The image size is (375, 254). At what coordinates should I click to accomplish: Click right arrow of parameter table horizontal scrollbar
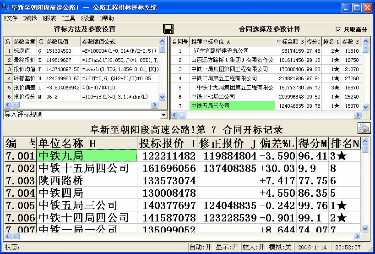click(x=154, y=105)
